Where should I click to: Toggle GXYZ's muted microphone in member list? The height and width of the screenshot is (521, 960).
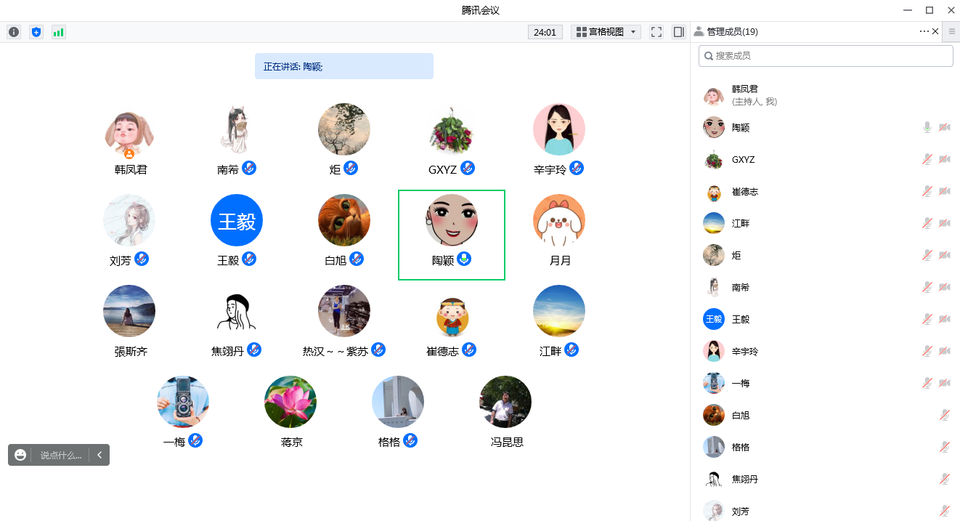pyautogui.click(x=927, y=160)
